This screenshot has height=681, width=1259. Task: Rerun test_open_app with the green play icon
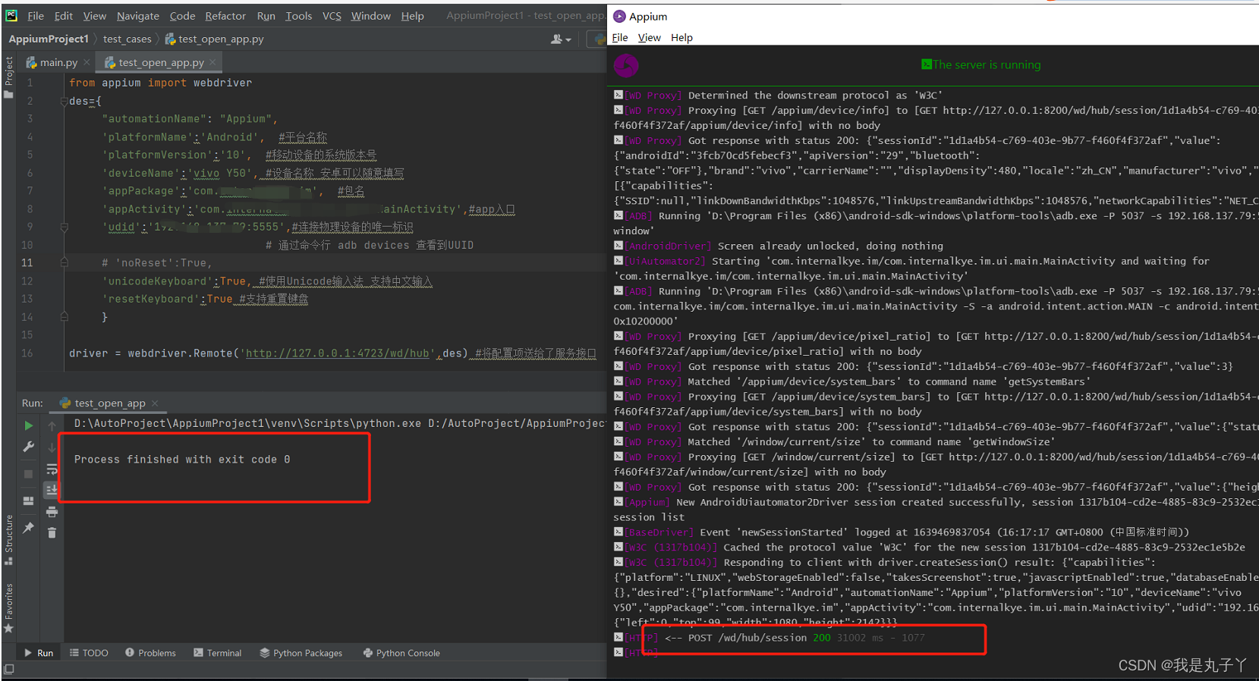pos(29,425)
